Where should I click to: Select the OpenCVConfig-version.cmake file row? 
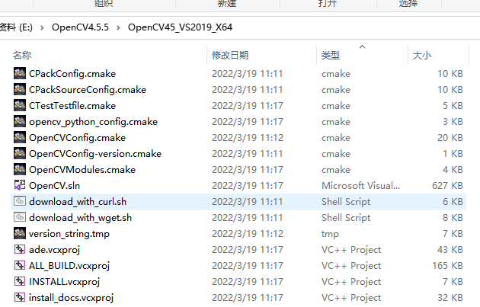tap(238, 154)
